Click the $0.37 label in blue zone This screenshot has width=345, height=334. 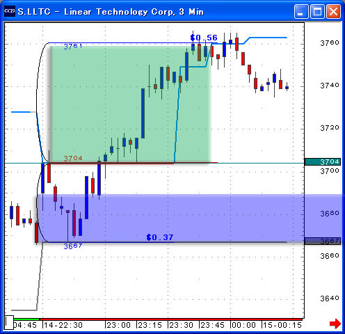coord(160,237)
